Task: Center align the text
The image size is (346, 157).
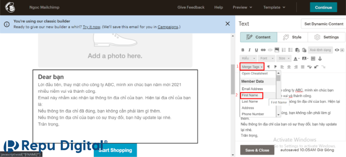Action: tap(289, 67)
